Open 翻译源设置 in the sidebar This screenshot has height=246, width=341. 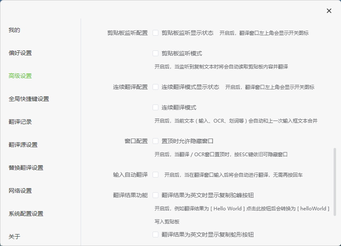(x=23, y=145)
